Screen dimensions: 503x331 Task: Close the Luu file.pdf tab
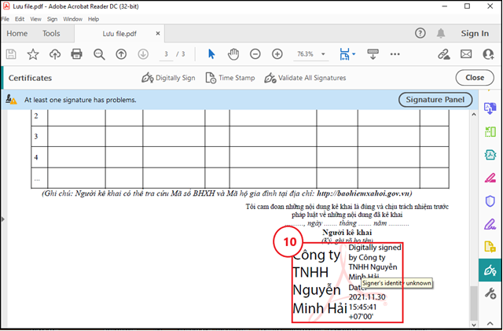[x=158, y=34]
